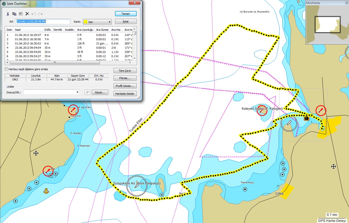349x223 pixels.
Task: Click the waypoint marker at Kaleyeri Sigligi
Action: [x=262, y=110]
